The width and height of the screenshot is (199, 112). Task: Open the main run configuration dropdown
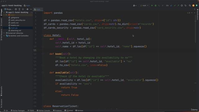point(144,6)
